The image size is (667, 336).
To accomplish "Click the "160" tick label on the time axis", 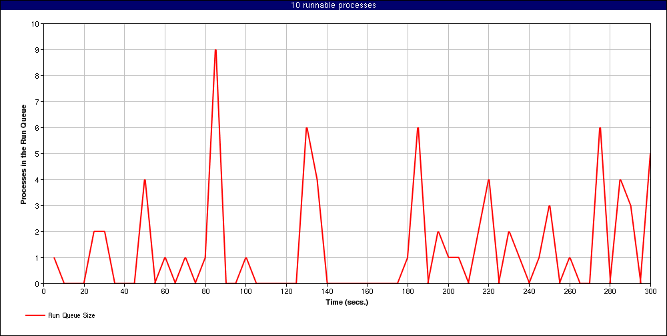I will tap(367, 291).
